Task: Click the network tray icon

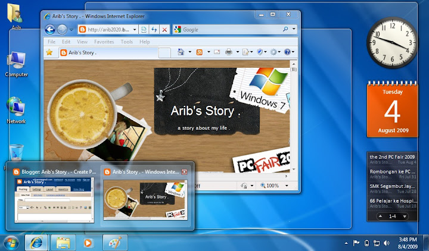Action: pyautogui.click(x=377, y=243)
